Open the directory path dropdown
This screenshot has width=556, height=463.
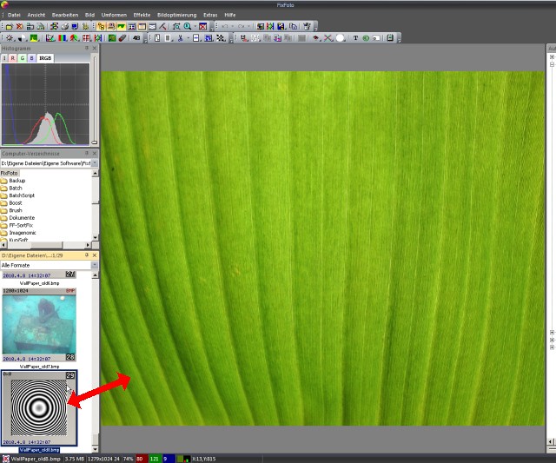coord(95,163)
